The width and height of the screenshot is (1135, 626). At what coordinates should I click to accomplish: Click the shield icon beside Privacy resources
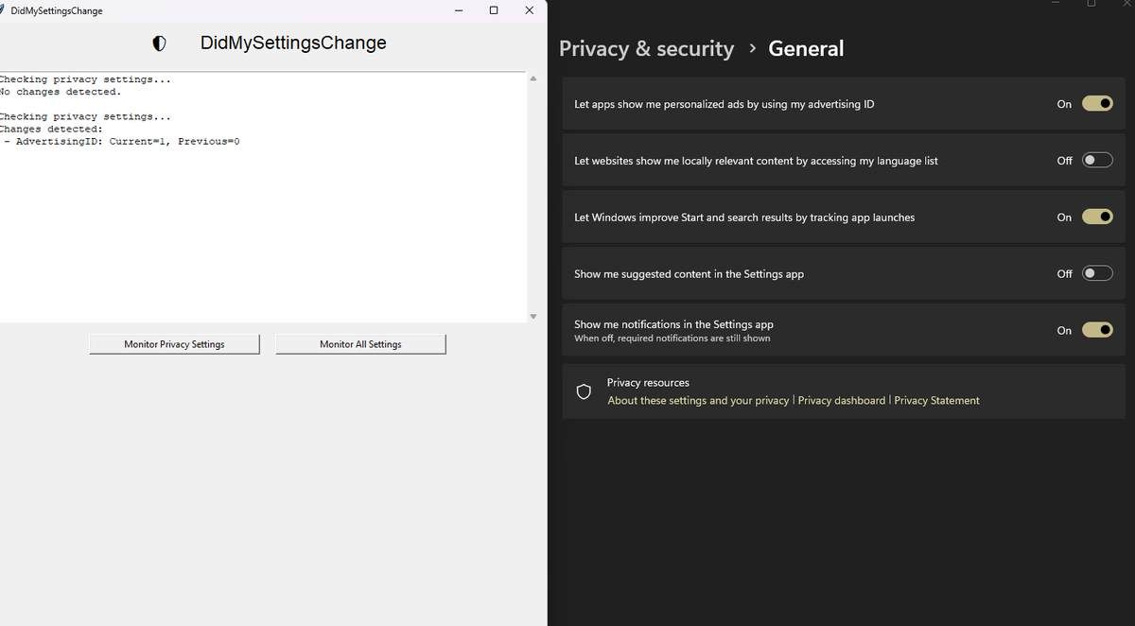pos(584,391)
